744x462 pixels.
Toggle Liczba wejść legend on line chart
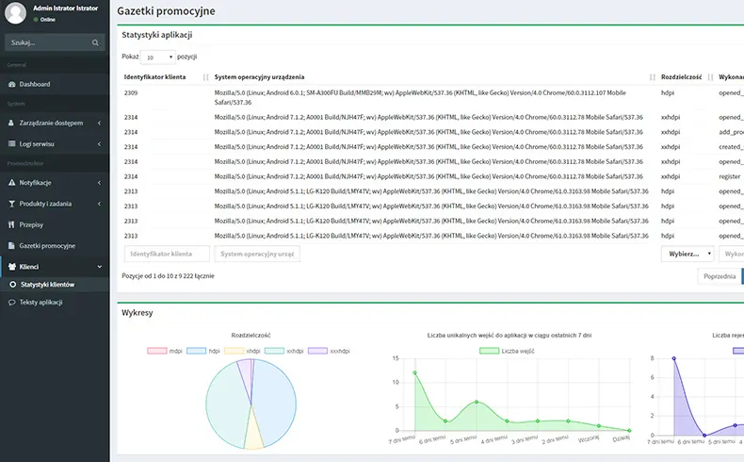(x=505, y=351)
